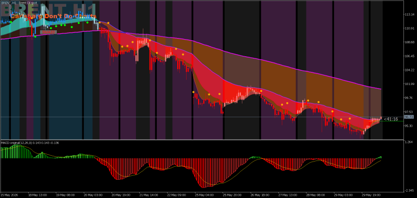The image size is (417, 198).
Task: Click the '25 May 20:00' time axis label
Action: pyautogui.click(x=231, y=194)
